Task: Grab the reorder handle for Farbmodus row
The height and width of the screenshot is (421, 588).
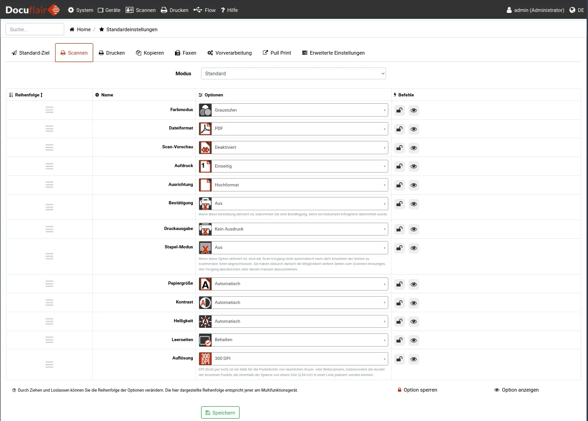Action: (x=50, y=110)
